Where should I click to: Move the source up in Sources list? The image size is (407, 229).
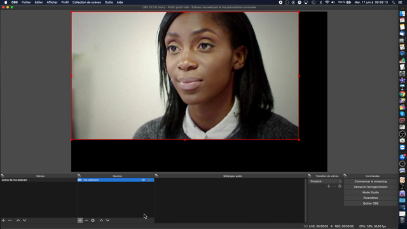point(101,220)
